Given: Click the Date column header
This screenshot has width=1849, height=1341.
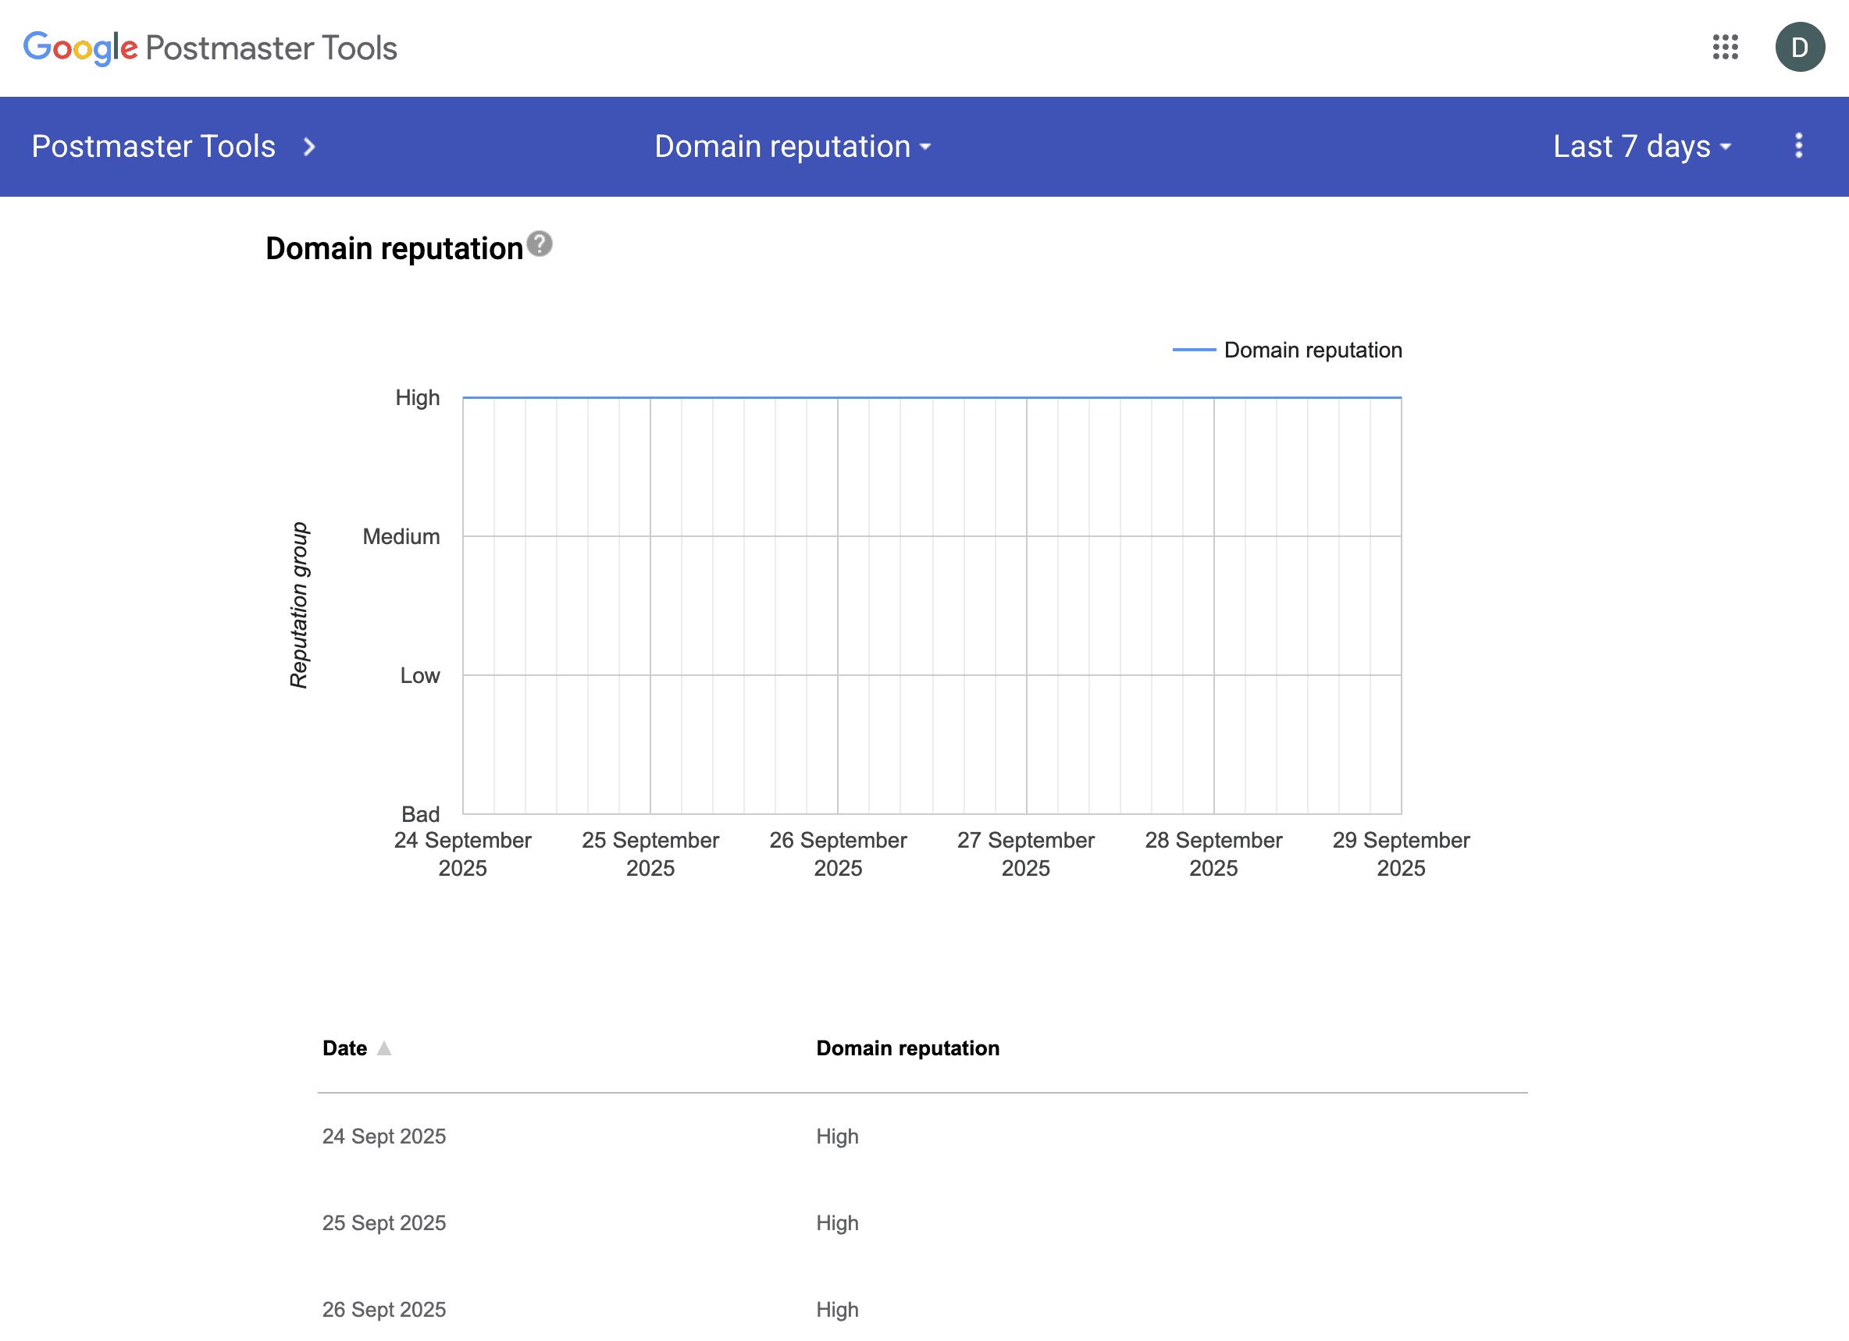Looking at the screenshot, I should pyautogui.click(x=344, y=1048).
